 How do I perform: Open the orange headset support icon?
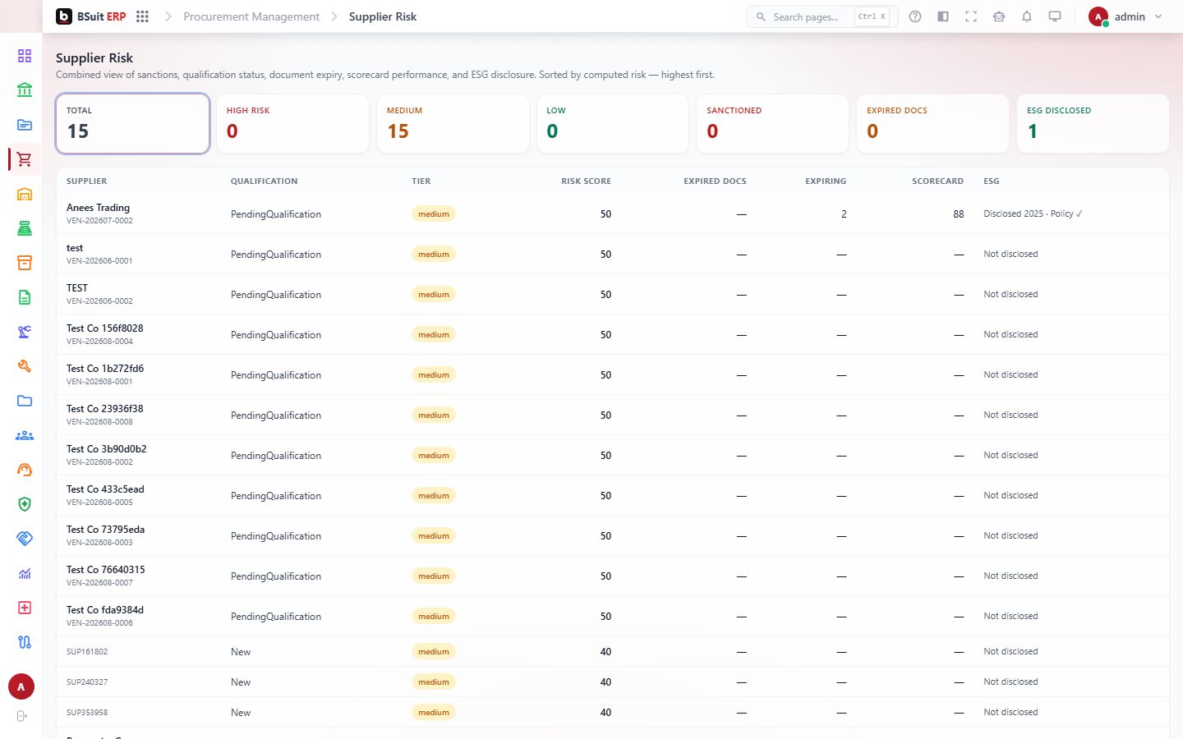pyautogui.click(x=25, y=470)
